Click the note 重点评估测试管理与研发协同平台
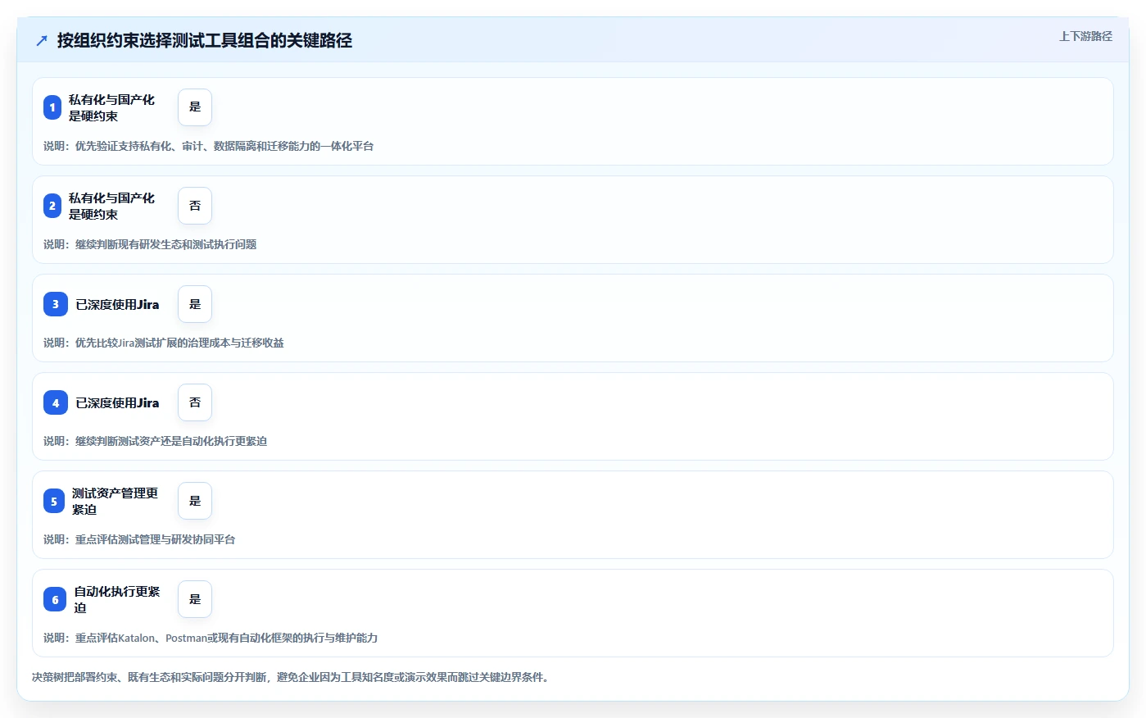 tap(139, 539)
